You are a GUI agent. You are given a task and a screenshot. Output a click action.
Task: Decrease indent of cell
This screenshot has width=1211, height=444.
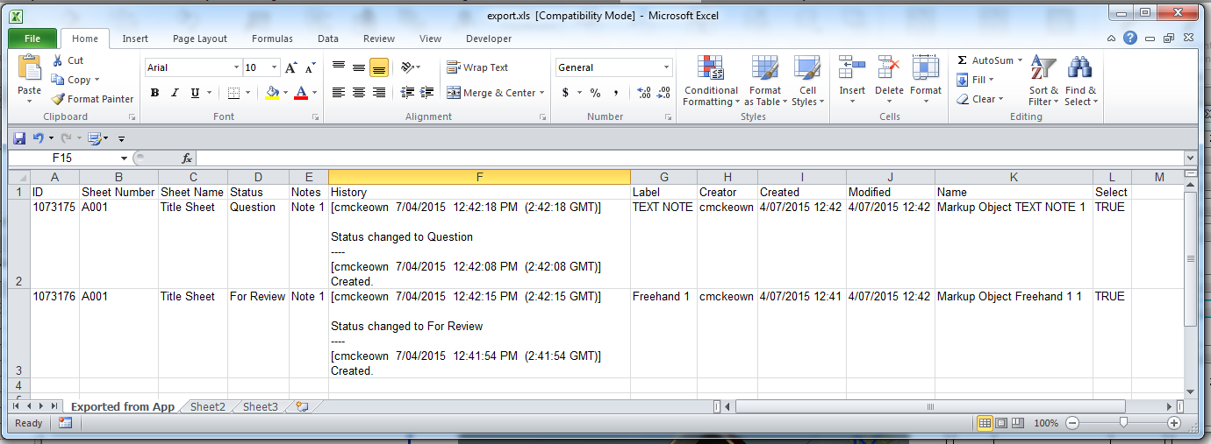(x=407, y=93)
